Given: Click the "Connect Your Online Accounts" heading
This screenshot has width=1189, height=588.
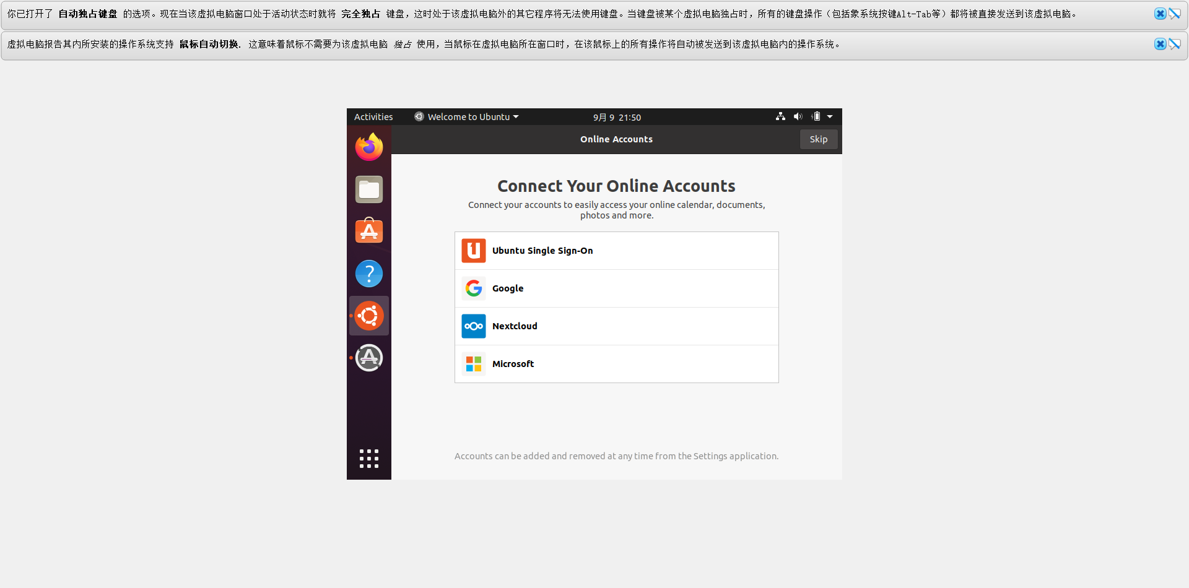Looking at the screenshot, I should [x=617, y=186].
